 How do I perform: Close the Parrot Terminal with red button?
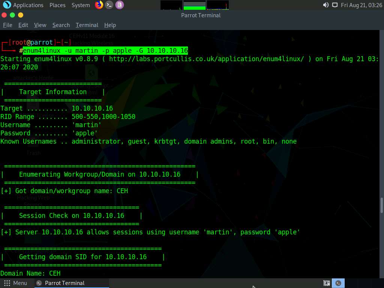[4, 15]
